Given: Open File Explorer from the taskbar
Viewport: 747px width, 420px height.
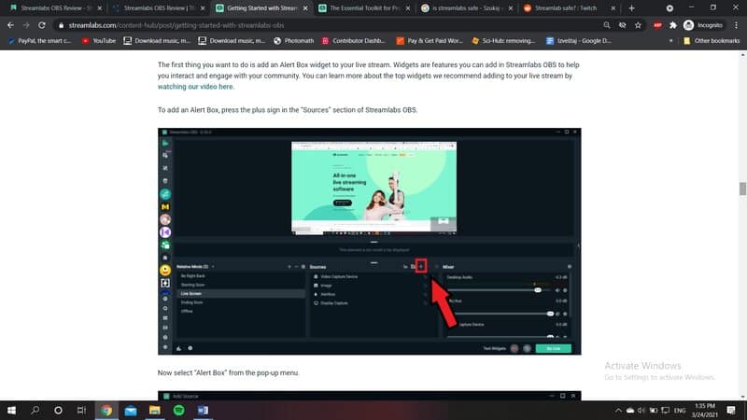Looking at the screenshot, I should pos(154,410).
